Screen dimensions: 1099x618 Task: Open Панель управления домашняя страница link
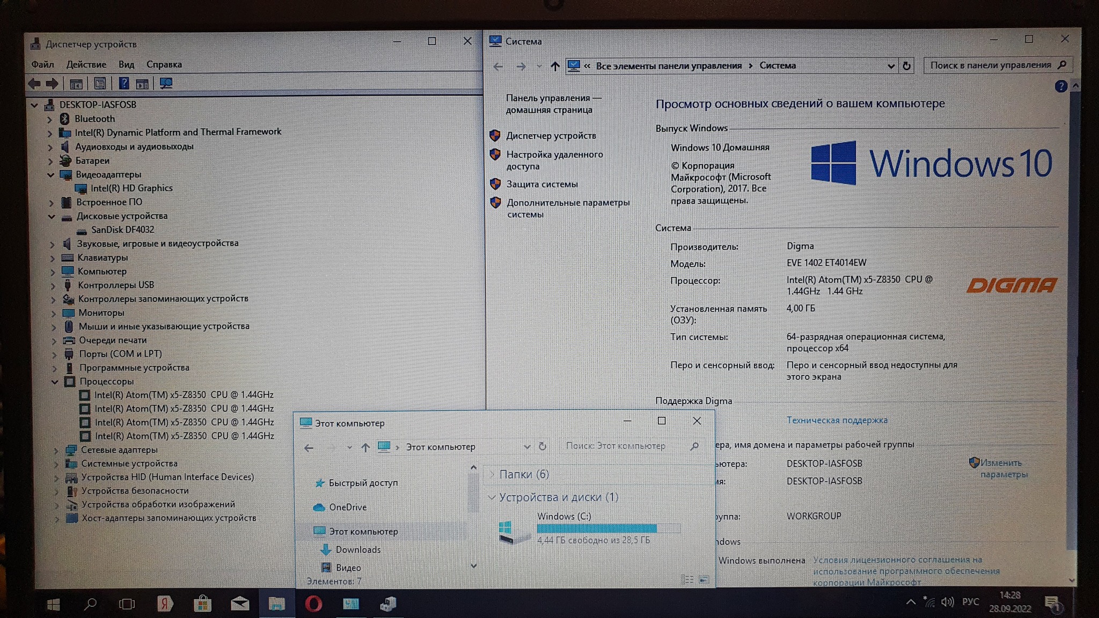point(553,104)
